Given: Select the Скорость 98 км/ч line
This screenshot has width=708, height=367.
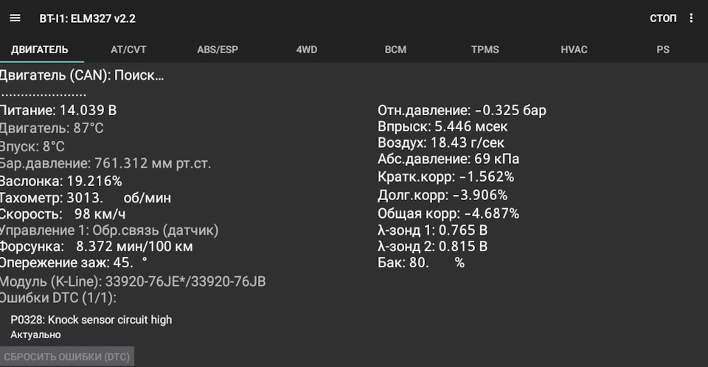Looking at the screenshot, I should 63,214.
